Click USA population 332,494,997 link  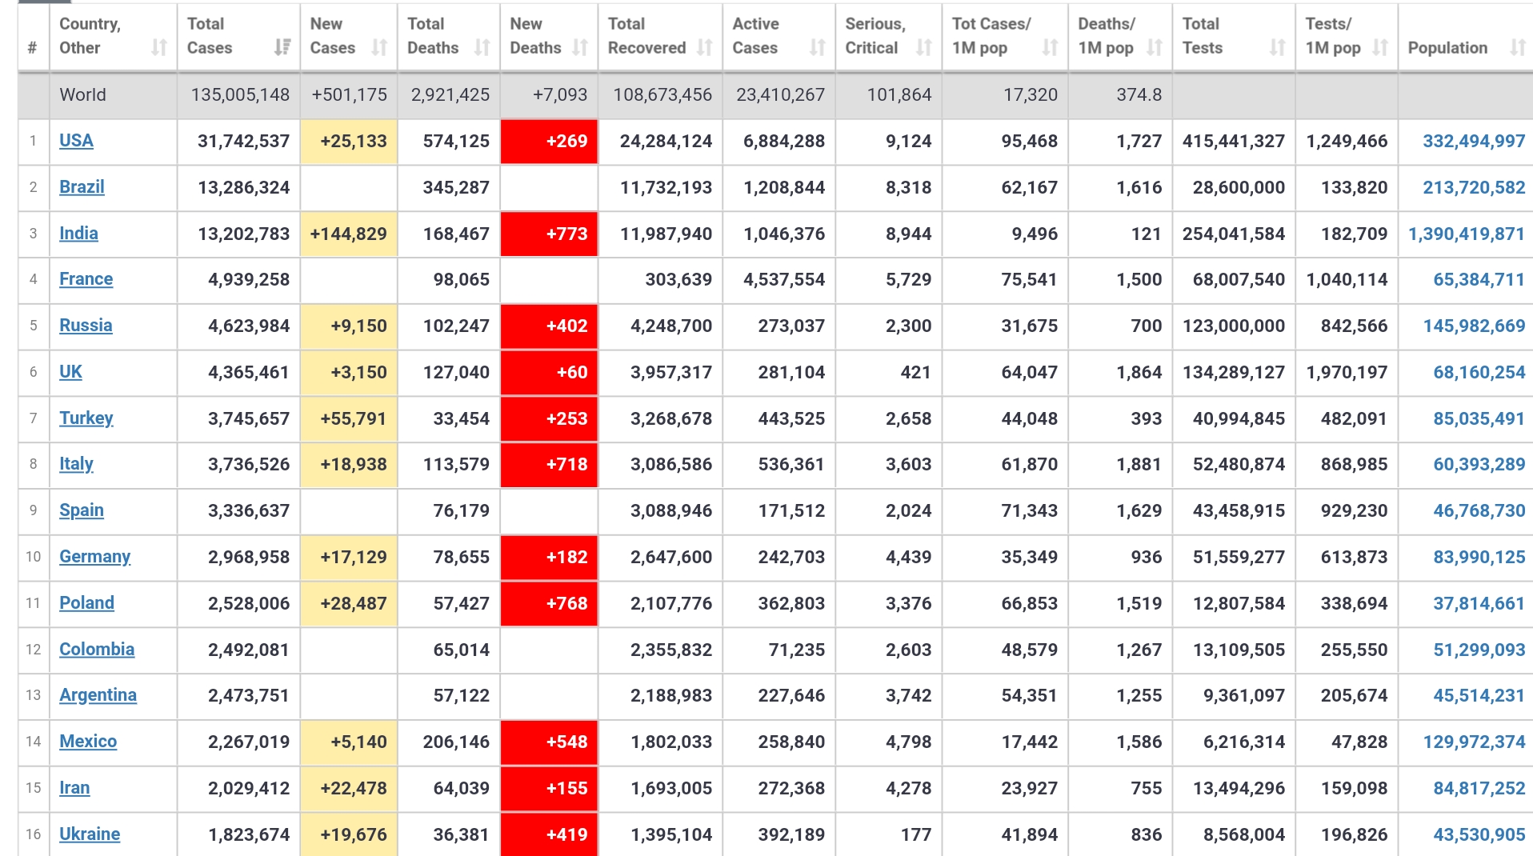1474,141
